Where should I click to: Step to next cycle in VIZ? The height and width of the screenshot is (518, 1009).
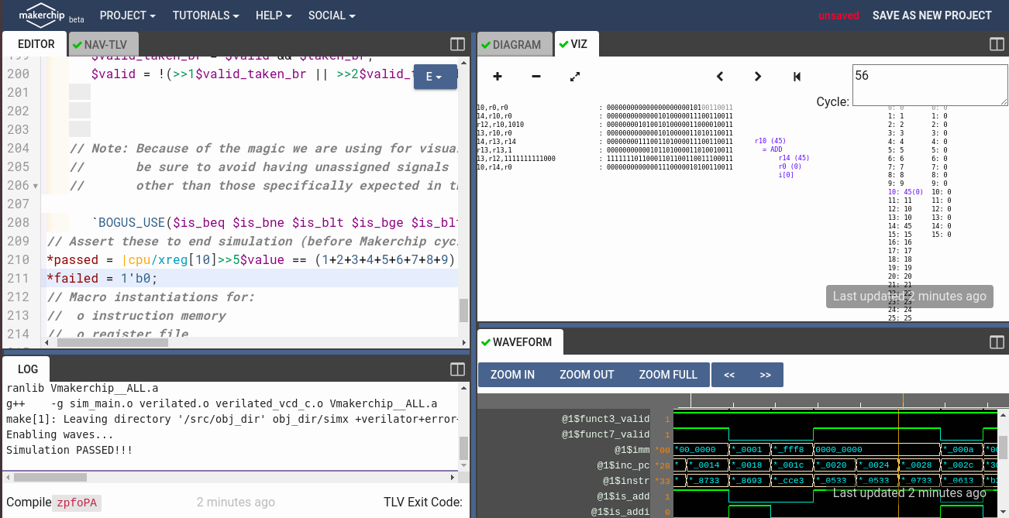pyautogui.click(x=758, y=76)
